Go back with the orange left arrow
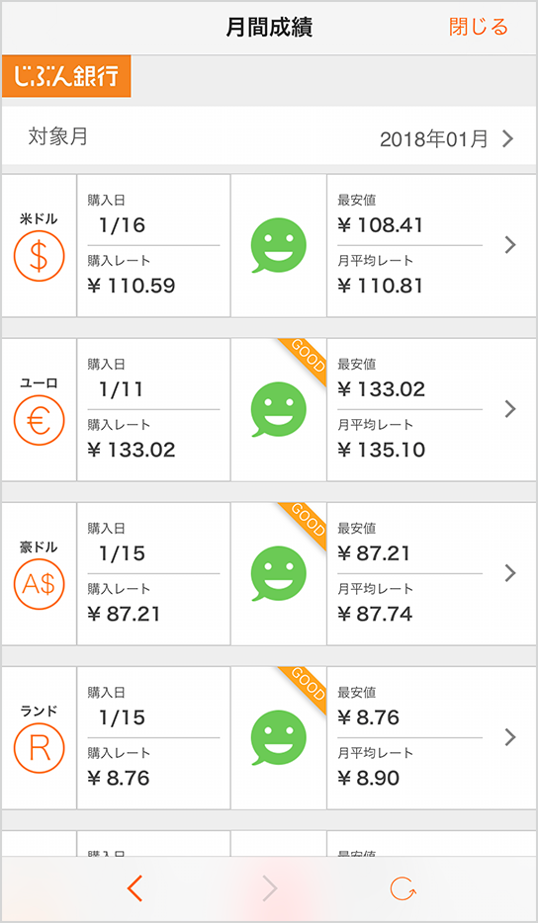This screenshot has height=923, width=538. point(134,888)
